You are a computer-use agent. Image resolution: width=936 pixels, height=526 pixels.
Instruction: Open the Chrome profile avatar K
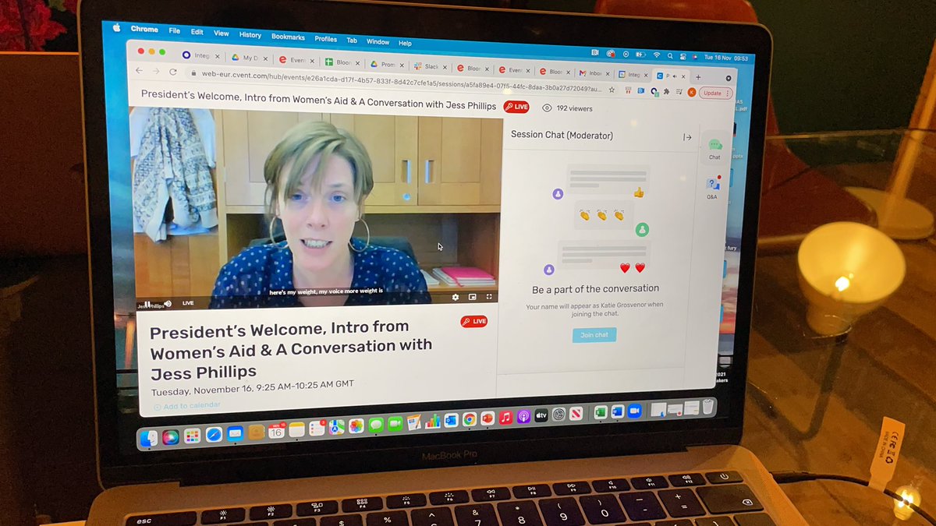click(x=691, y=92)
